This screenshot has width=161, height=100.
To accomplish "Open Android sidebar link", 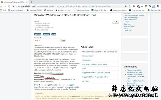I will [x=127, y=22].
